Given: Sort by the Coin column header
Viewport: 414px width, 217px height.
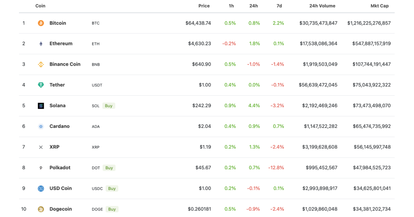Looking at the screenshot, I should tap(40, 6).
